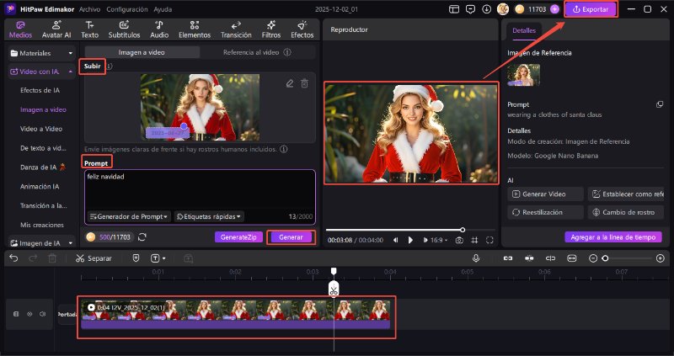674x356 pixels.
Task: Add credits with the purple plus icon
Action: tap(554, 9)
